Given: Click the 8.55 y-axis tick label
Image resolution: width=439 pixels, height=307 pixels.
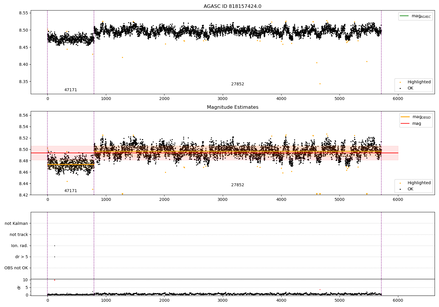Looking at the screenshot, I should [x=23, y=13].
